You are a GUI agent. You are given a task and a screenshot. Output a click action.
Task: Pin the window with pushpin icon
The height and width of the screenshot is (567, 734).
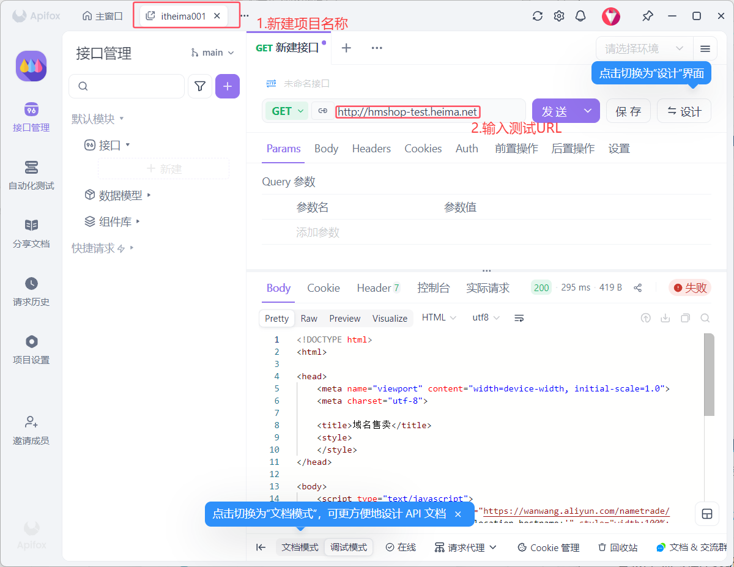point(647,16)
